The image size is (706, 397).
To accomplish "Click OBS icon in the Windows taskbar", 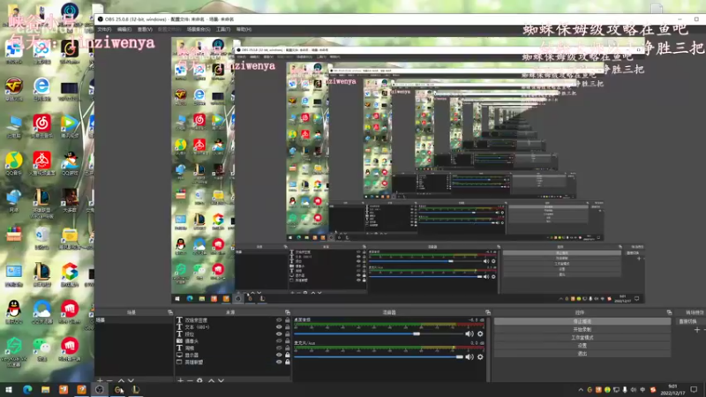I will click(x=100, y=389).
